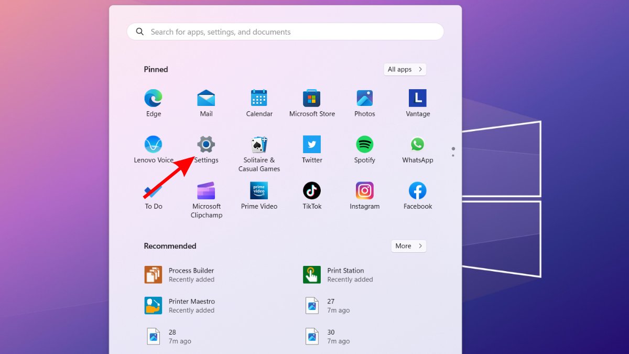629x354 pixels.
Task: Launch the Twitter app
Action: (312, 149)
